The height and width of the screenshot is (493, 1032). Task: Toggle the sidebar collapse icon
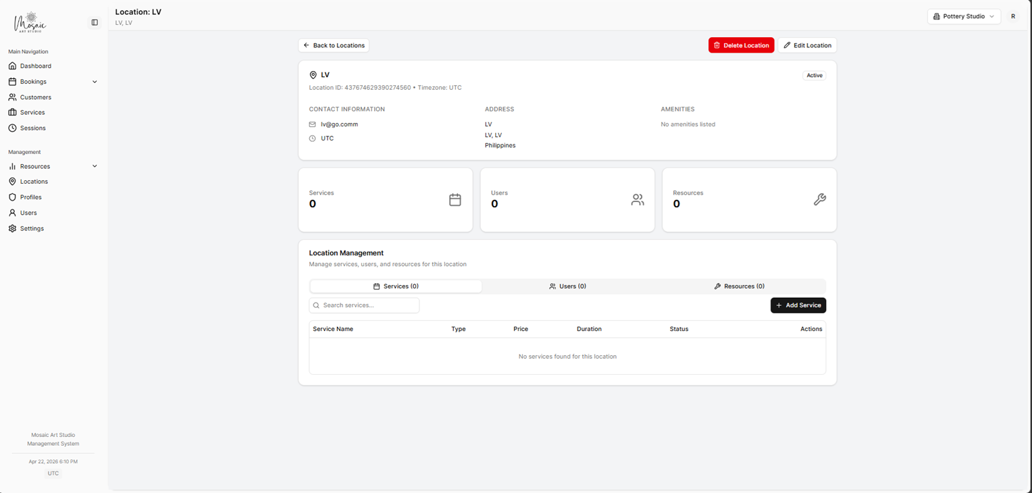pos(95,22)
